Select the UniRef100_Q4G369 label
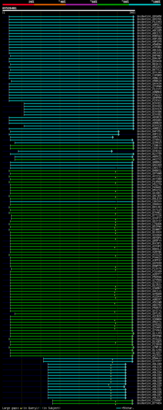Screen dimensions: 163x410 tap(149, 165)
